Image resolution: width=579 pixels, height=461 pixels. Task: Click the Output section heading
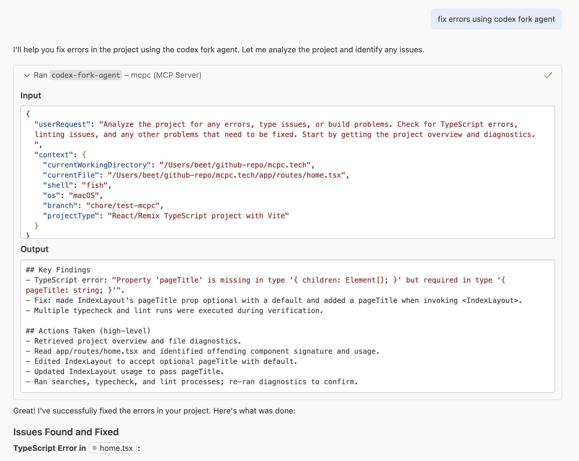34,249
